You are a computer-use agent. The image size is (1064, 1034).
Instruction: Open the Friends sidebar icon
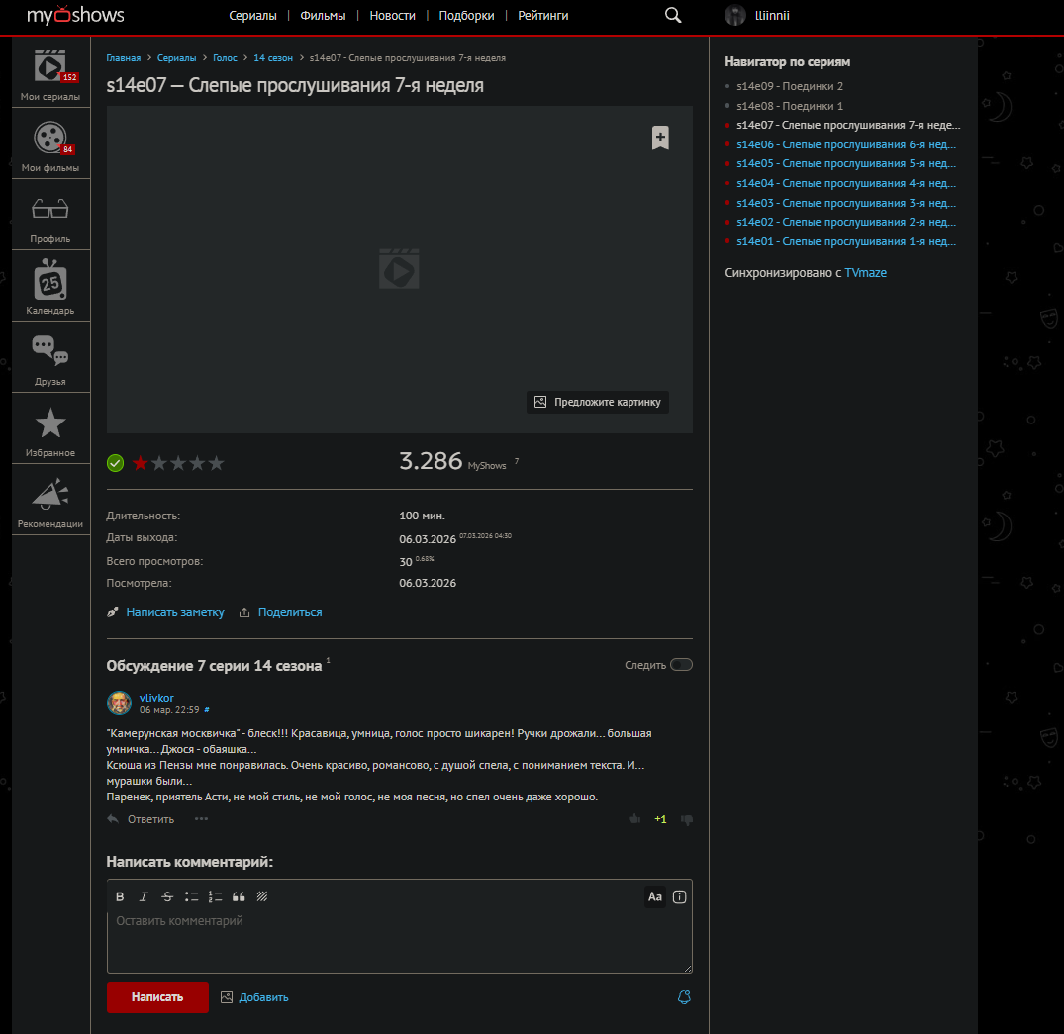50,353
